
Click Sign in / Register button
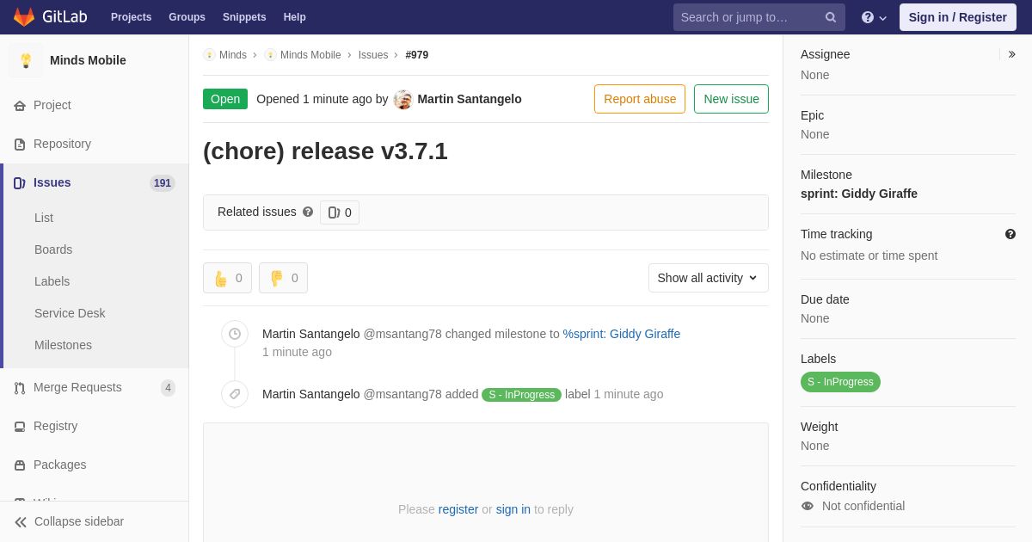tap(957, 17)
